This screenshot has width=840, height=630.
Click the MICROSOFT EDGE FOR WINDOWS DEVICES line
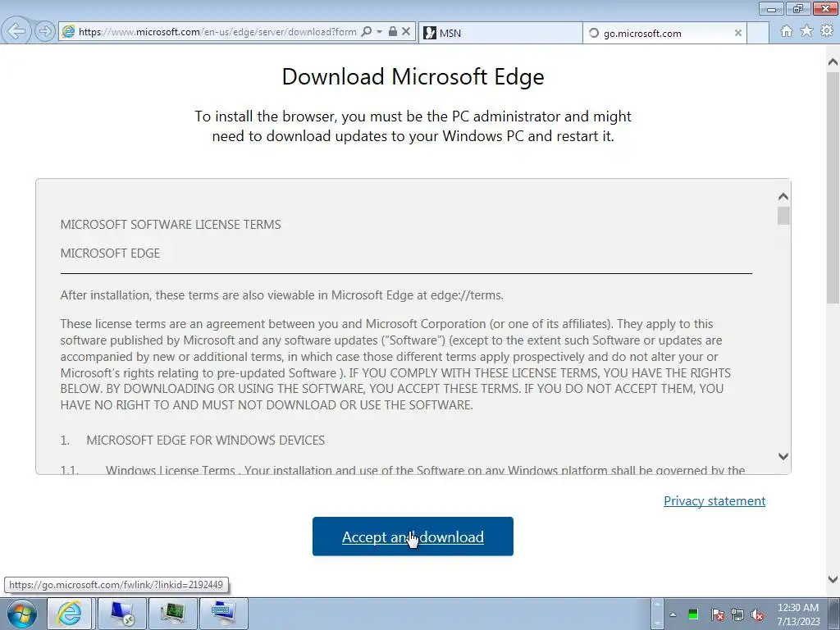[206, 441]
